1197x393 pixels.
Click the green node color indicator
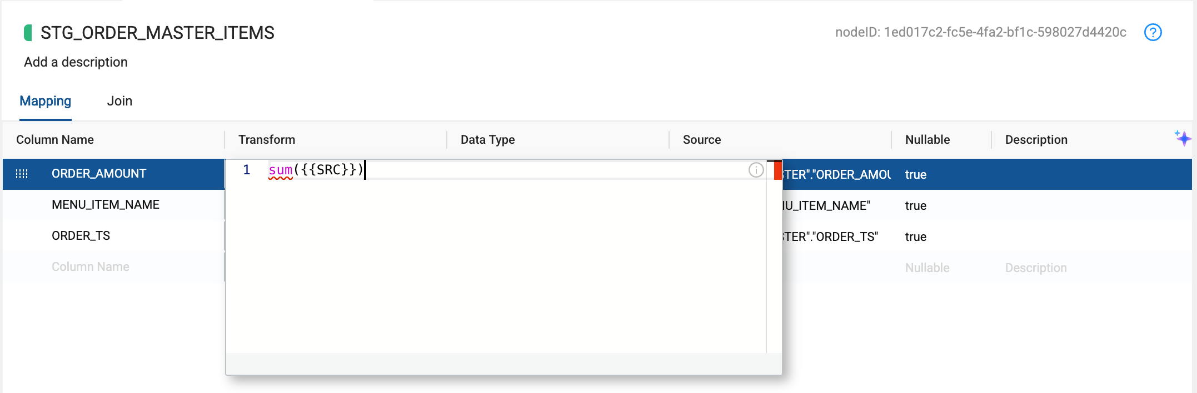28,33
